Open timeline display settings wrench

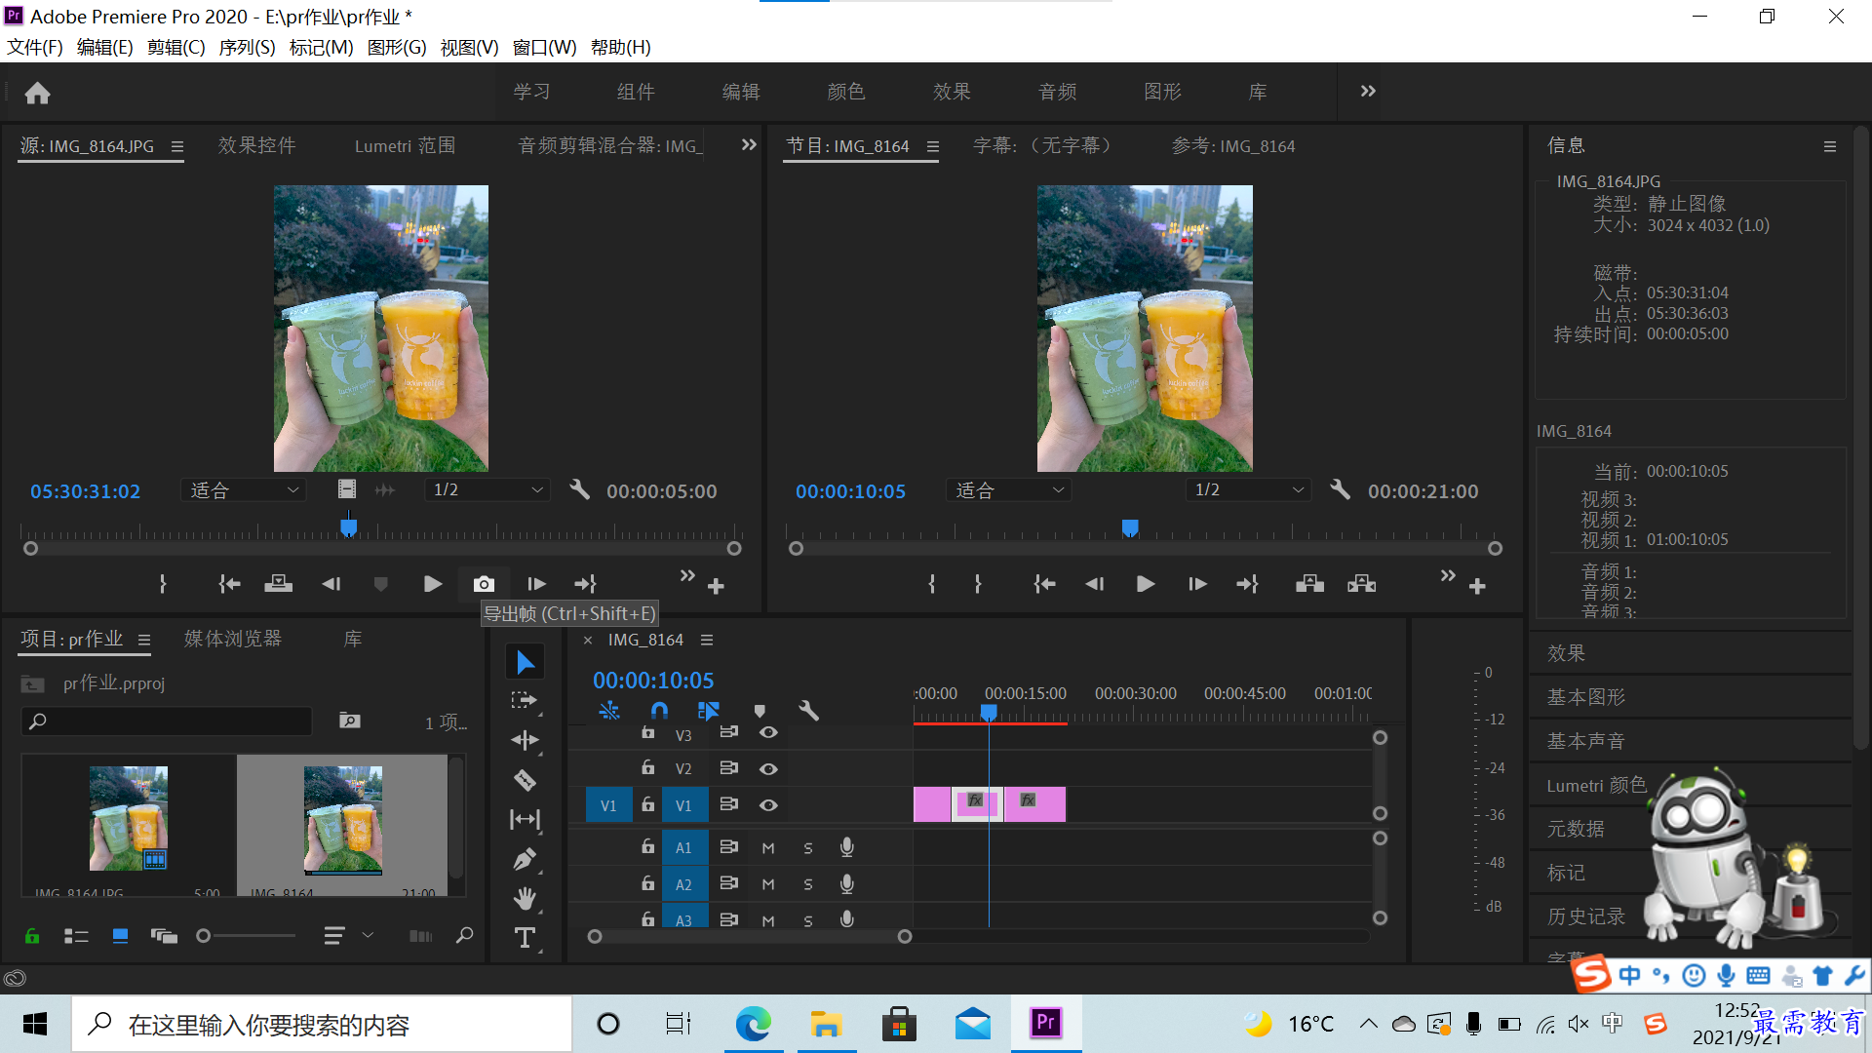(808, 710)
